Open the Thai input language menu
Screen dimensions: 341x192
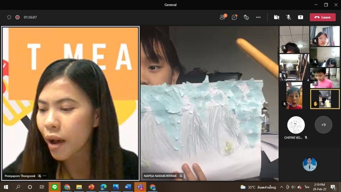tap(307, 187)
